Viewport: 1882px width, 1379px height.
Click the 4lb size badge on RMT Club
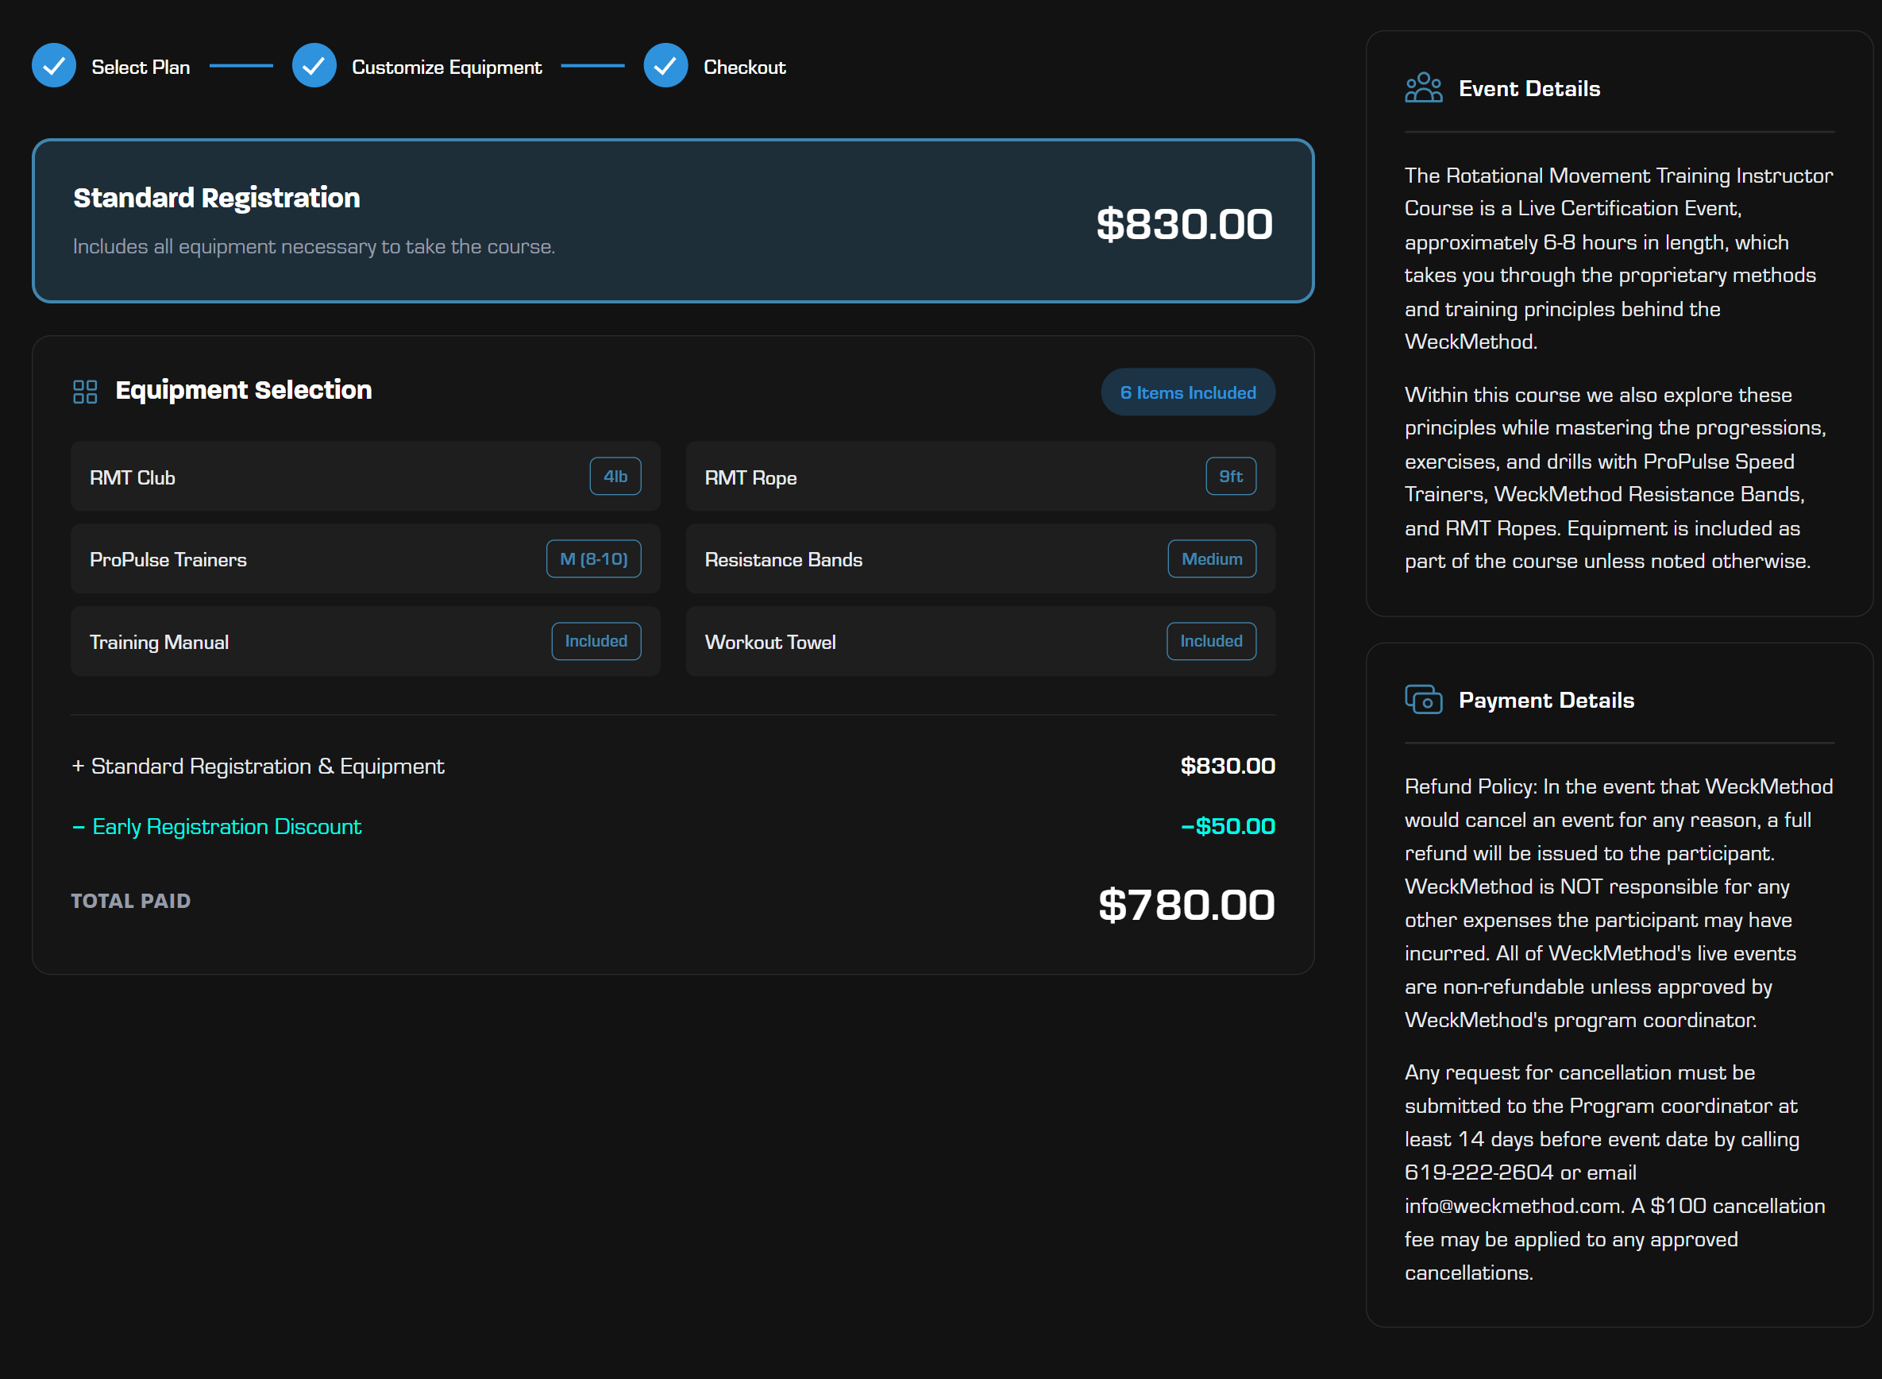click(x=615, y=477)
